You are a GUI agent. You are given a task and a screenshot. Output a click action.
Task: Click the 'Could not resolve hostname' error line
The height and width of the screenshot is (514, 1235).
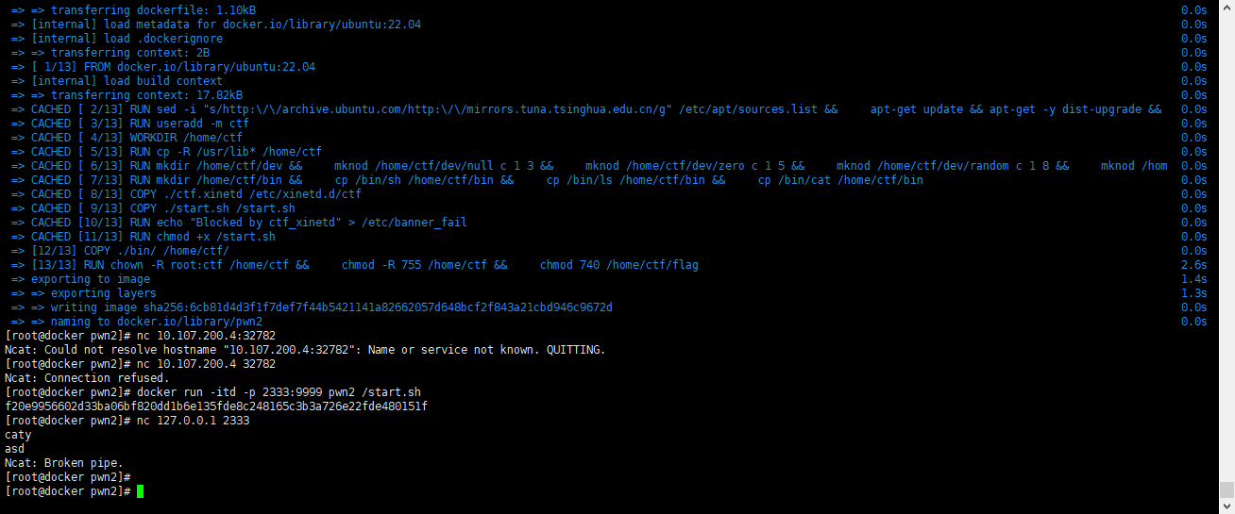[305, 350]
